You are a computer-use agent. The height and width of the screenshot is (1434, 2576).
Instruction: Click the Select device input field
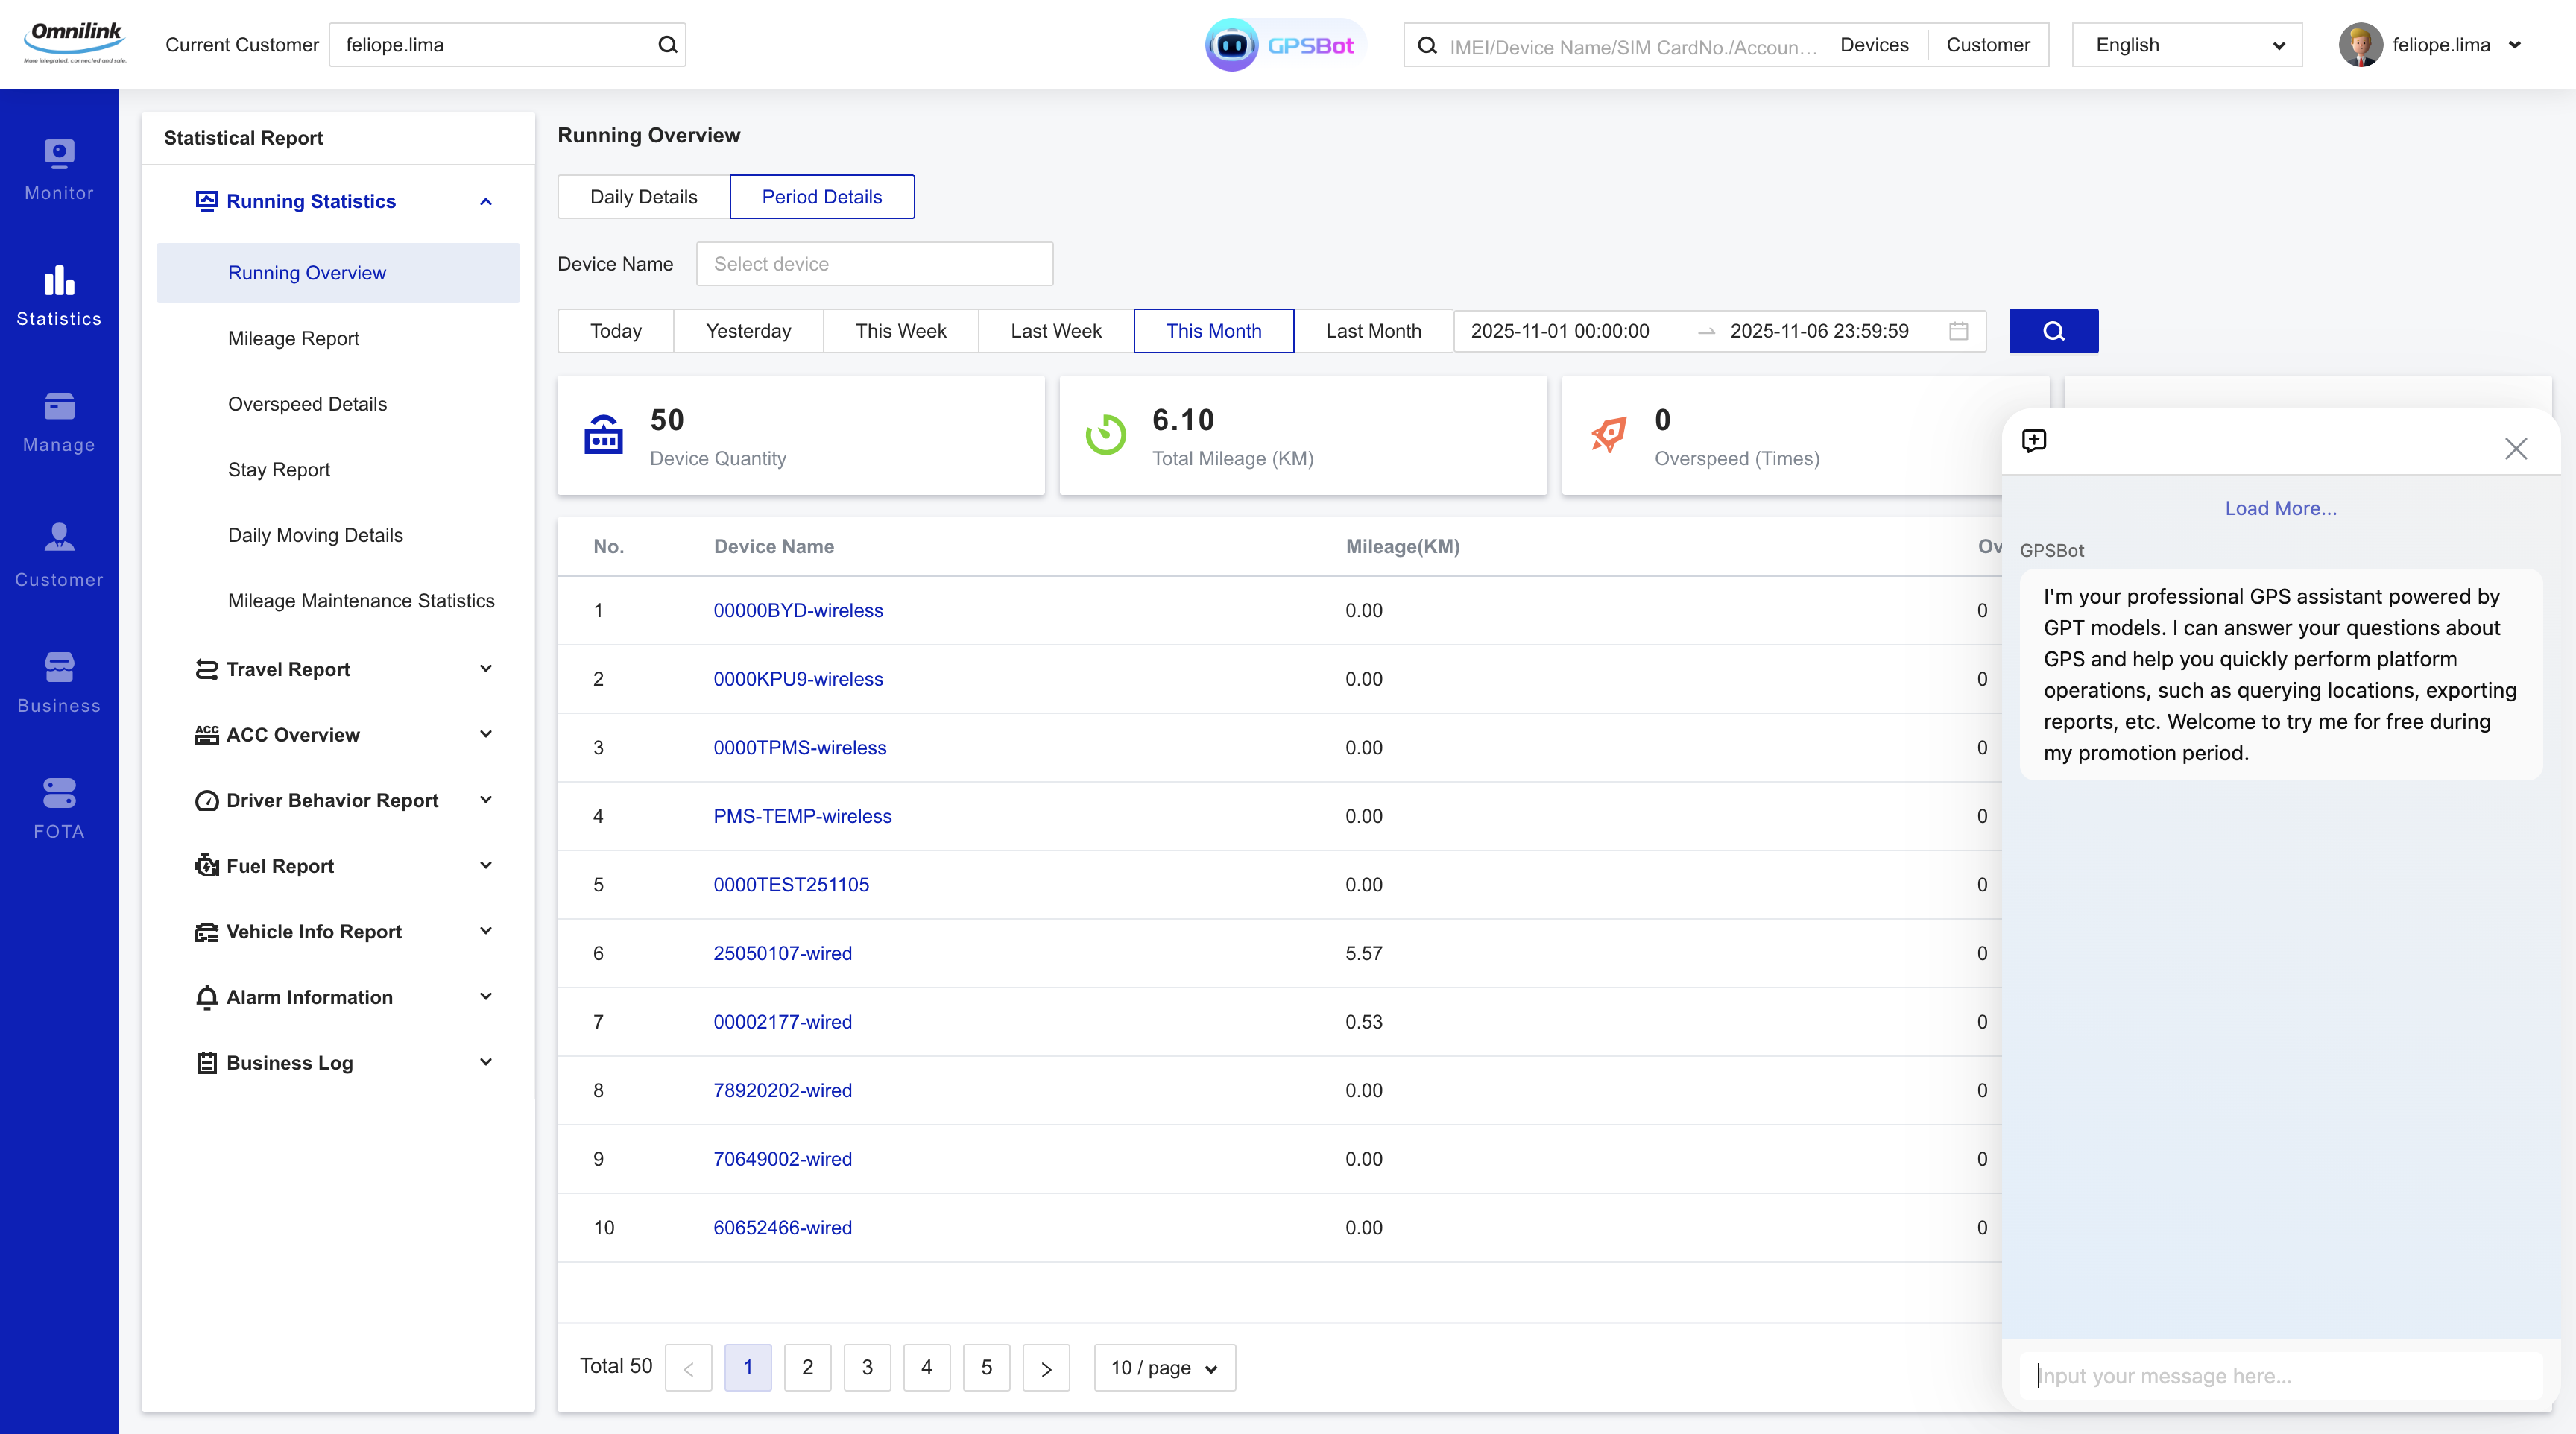point(874,263)
